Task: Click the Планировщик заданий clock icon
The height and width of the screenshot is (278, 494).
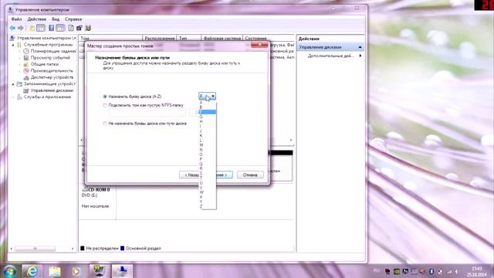Action: pyautogui.click(x=26, y=51)
